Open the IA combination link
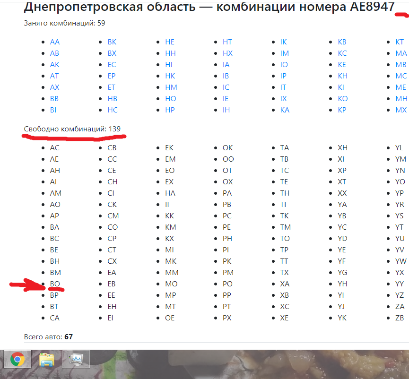409x379 pixels. 226,65
